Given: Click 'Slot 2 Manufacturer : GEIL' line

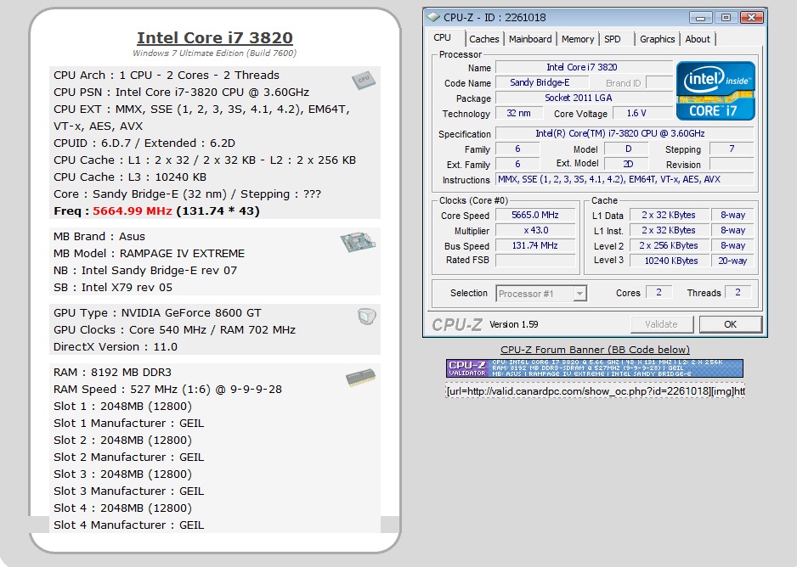Looking at the screenshot, I should pos(128,457).
